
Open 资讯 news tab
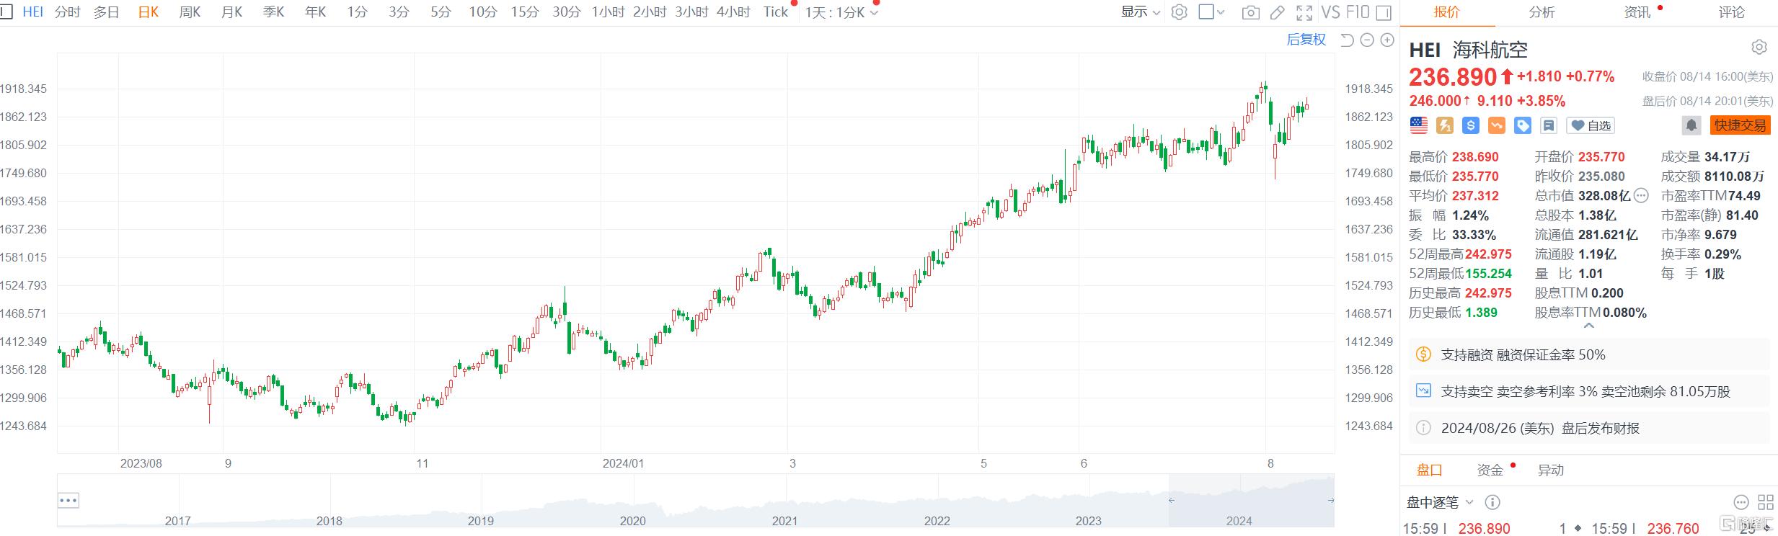click(1637, 12)
